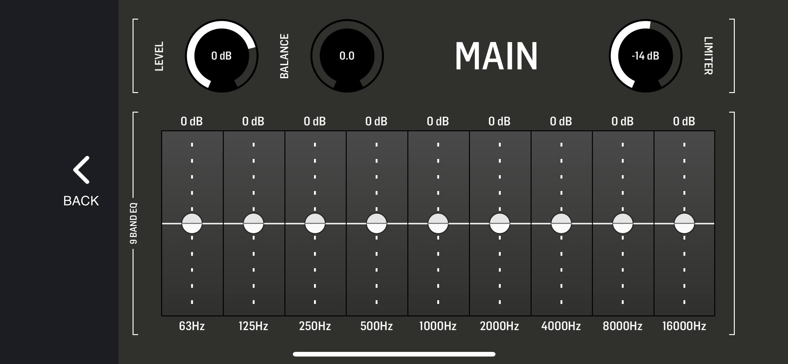The image size is (788, 364).
Task: Click the BALANCE knob showing 0.0
Action: tap(347, 56)
